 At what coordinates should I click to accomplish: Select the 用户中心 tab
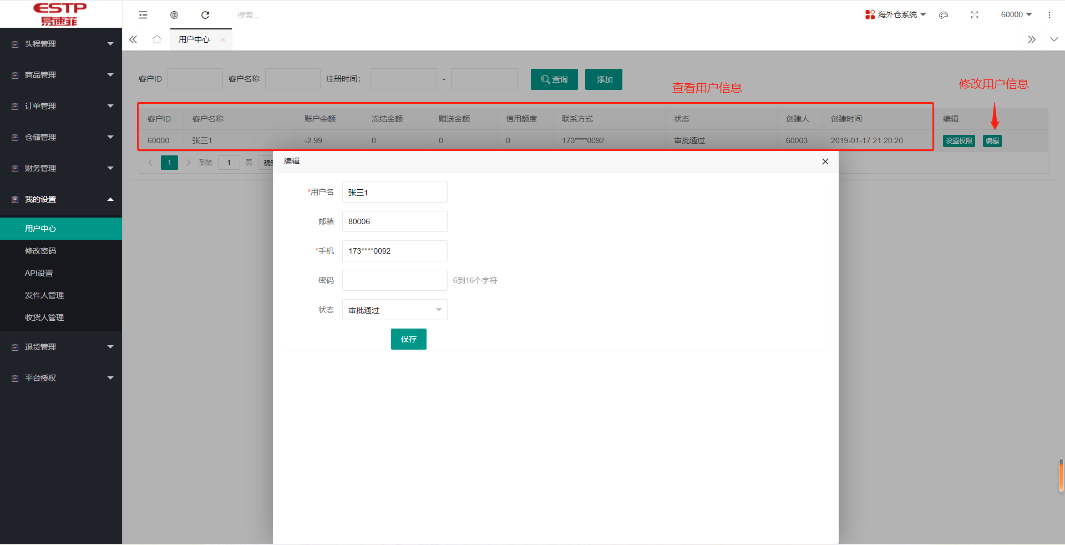(194, 39)
